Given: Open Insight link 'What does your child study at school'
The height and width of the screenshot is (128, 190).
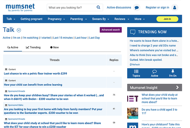Looking at the screenshot, I should coord(159,98).
